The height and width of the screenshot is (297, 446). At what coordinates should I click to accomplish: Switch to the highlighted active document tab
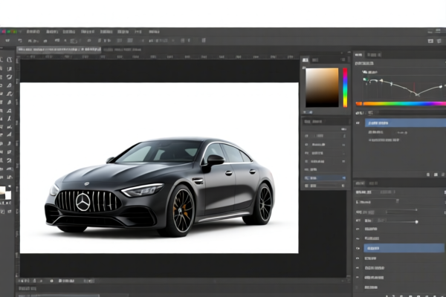click(59, 50)
